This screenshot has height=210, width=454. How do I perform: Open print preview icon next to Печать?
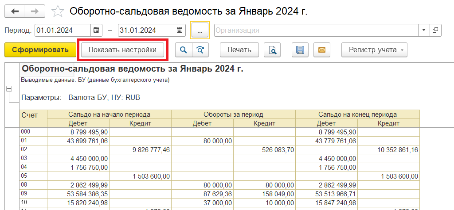(273, 50)
